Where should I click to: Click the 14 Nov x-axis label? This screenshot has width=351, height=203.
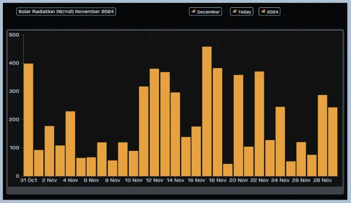[175, 180]
